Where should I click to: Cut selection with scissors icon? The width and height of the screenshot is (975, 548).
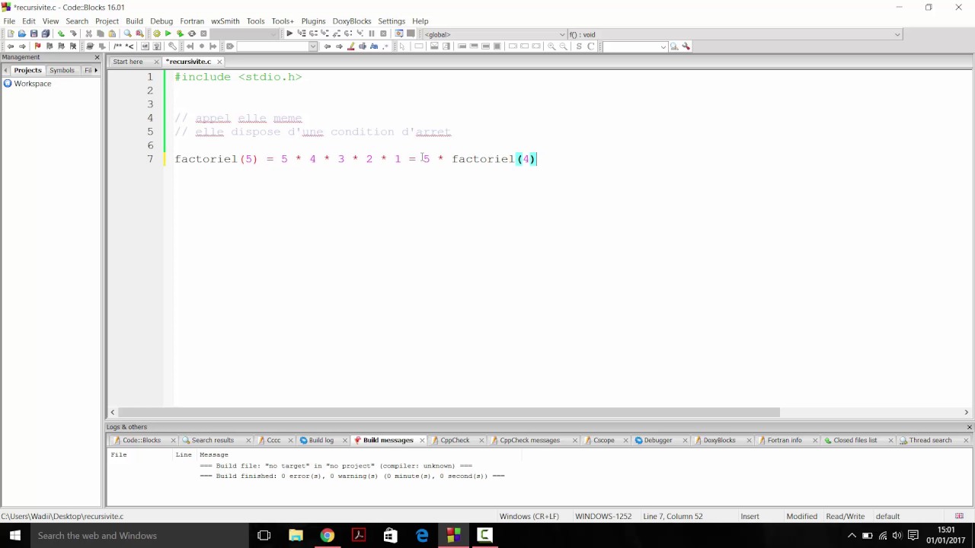coord(88,33)
